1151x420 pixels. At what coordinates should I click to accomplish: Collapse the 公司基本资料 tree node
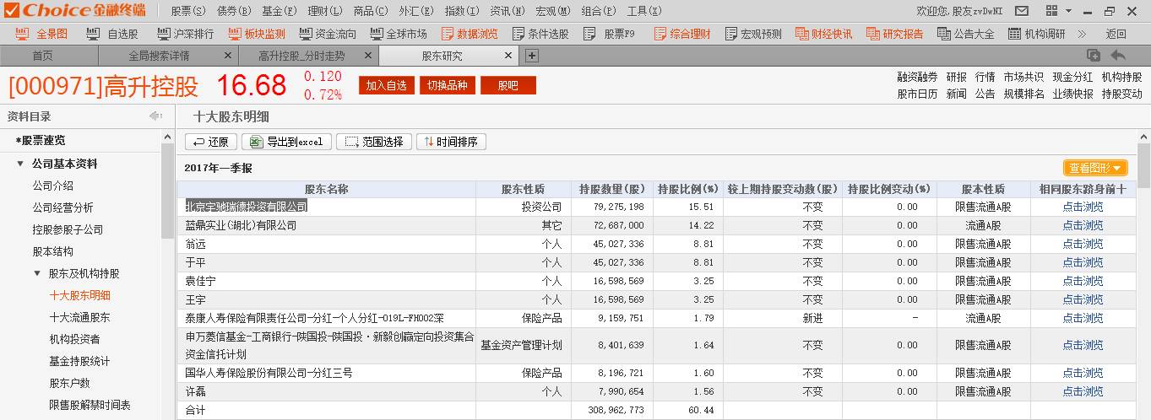(x=21, y=164)
